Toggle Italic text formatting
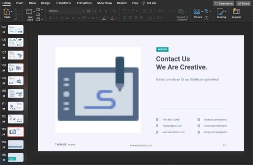This screenshot has height=165, width=253. point(56,18)
